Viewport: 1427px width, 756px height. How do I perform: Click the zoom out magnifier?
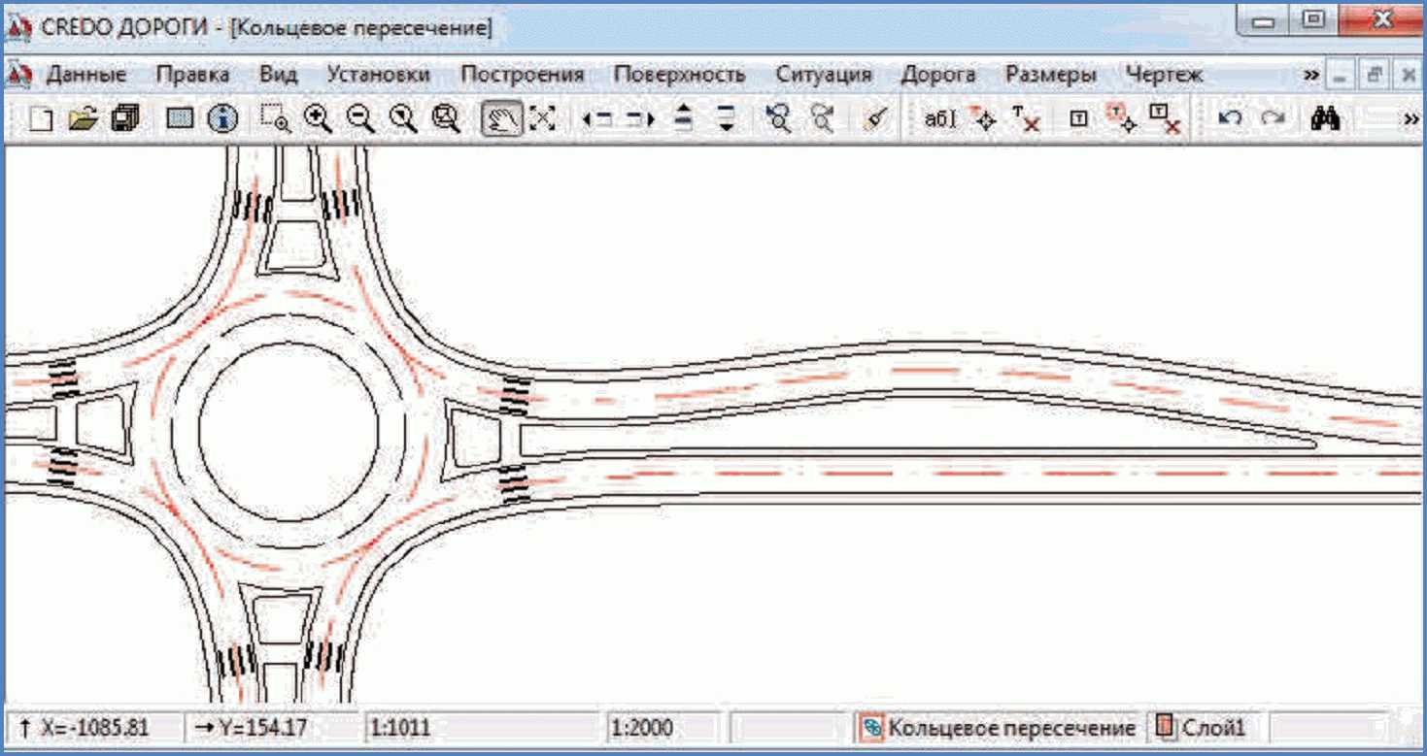[x=360, y=118]
